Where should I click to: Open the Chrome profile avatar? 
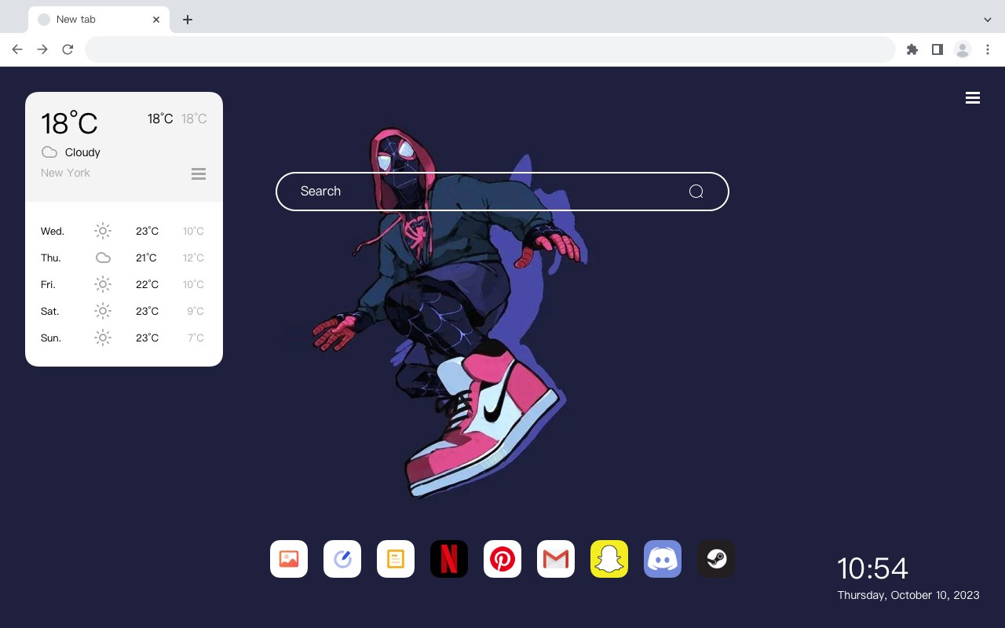(x=963, y=49)
